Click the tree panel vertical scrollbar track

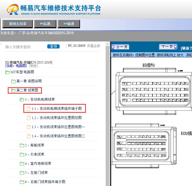(x=107, y=115)
